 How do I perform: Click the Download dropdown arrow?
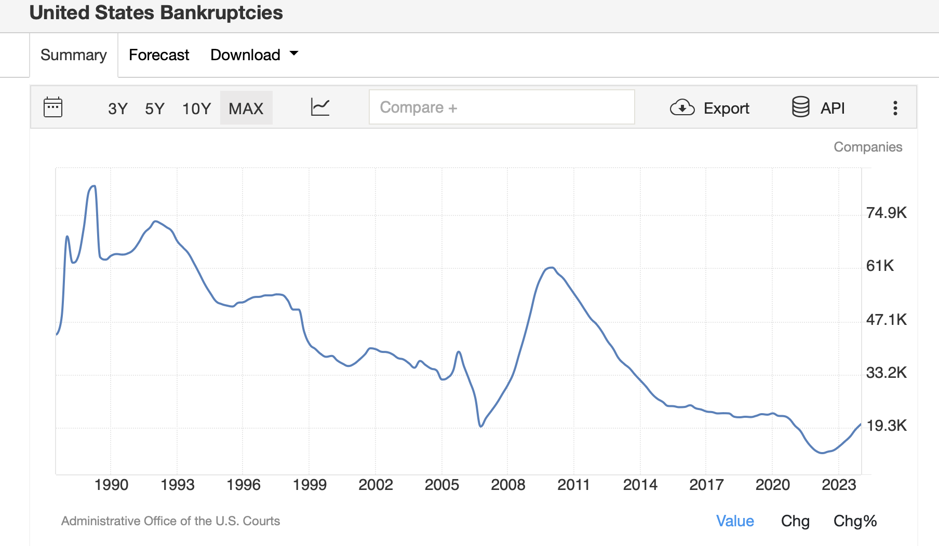294,53
